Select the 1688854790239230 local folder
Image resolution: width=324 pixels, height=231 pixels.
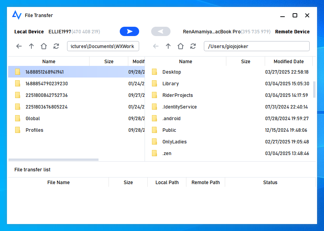[x=47, y=84]
